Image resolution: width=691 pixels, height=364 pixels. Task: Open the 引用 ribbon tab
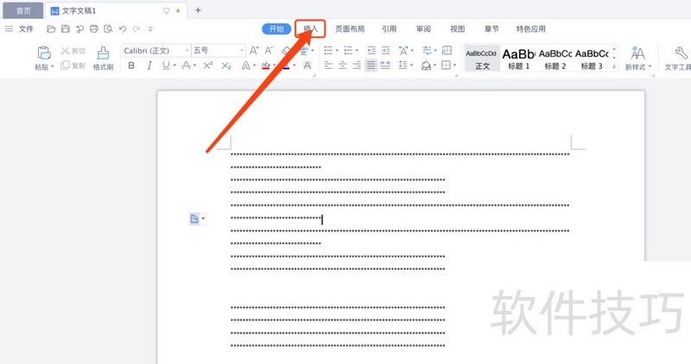point(389,29)
